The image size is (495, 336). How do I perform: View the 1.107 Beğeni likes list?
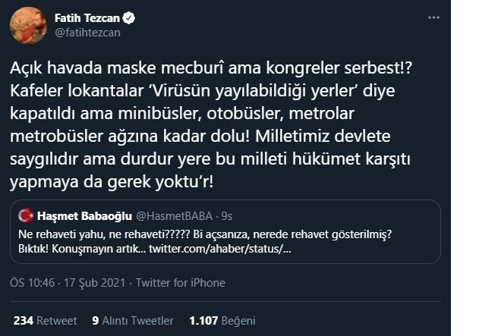pyautogui.click(x=222, y=321)
